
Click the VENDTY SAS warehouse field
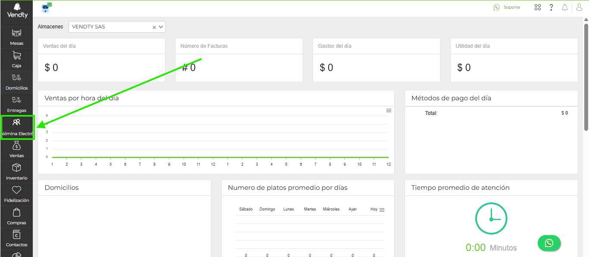pyautogui.click(x=117, y=27)
